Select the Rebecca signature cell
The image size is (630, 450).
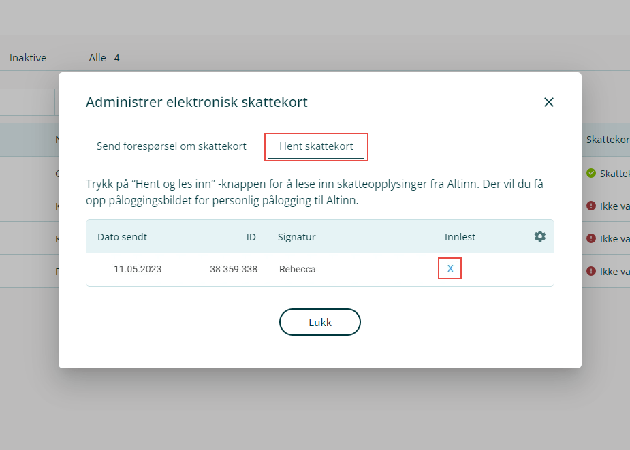[297, 269]
